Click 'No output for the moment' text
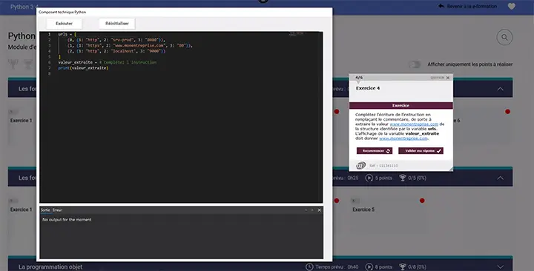Screen dimensions: 534x271 [67, 220]
